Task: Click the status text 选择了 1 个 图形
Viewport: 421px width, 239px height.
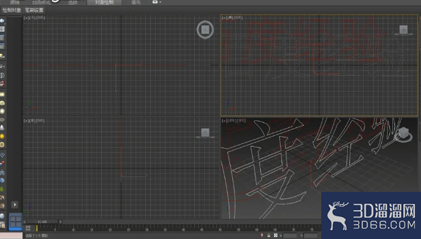Action: click(37, 236)
